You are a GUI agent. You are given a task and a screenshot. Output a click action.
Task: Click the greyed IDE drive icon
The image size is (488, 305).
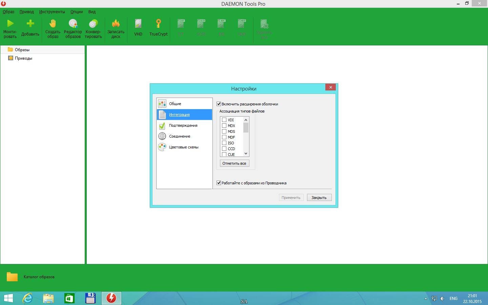(x=222, y=23)
